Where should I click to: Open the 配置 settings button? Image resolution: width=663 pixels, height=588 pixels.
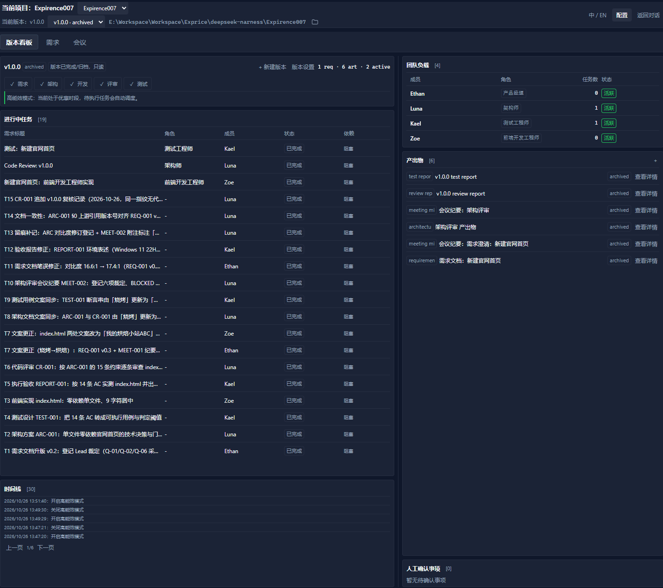(621, 15)
